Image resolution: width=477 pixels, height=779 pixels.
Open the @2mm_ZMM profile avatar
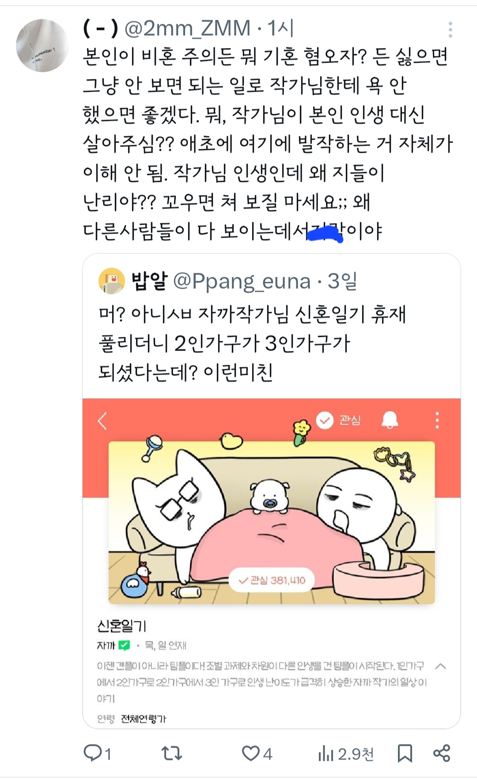pyautogui.click(x=42, y=45)
